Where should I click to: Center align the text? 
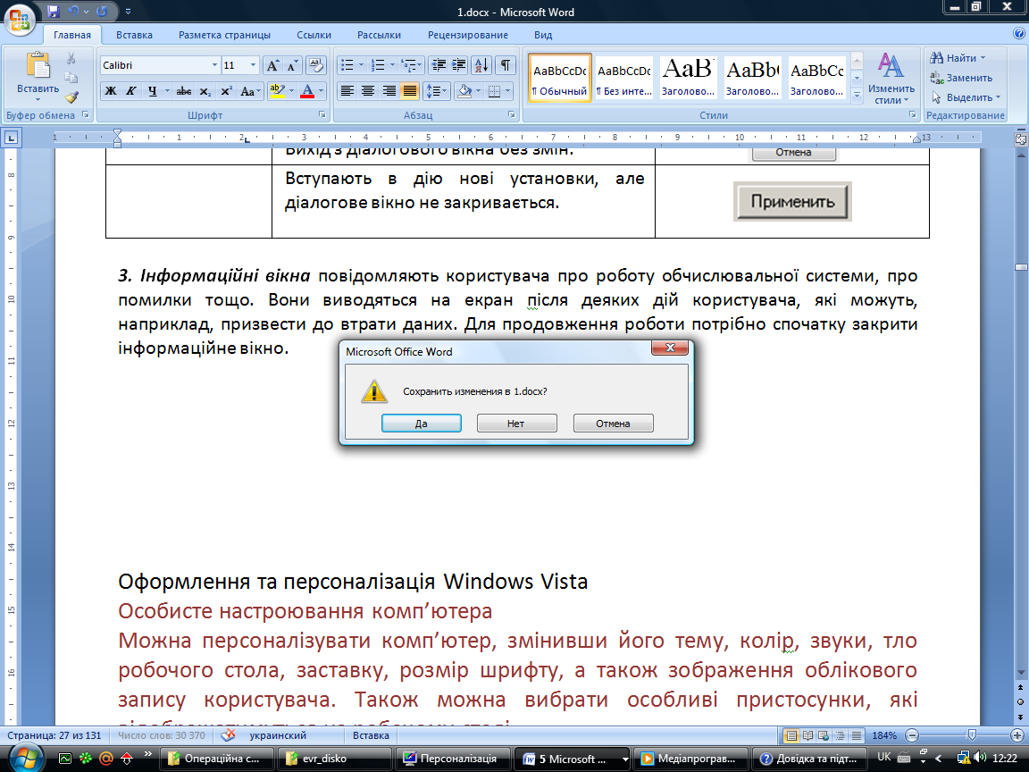click(368, 91)
